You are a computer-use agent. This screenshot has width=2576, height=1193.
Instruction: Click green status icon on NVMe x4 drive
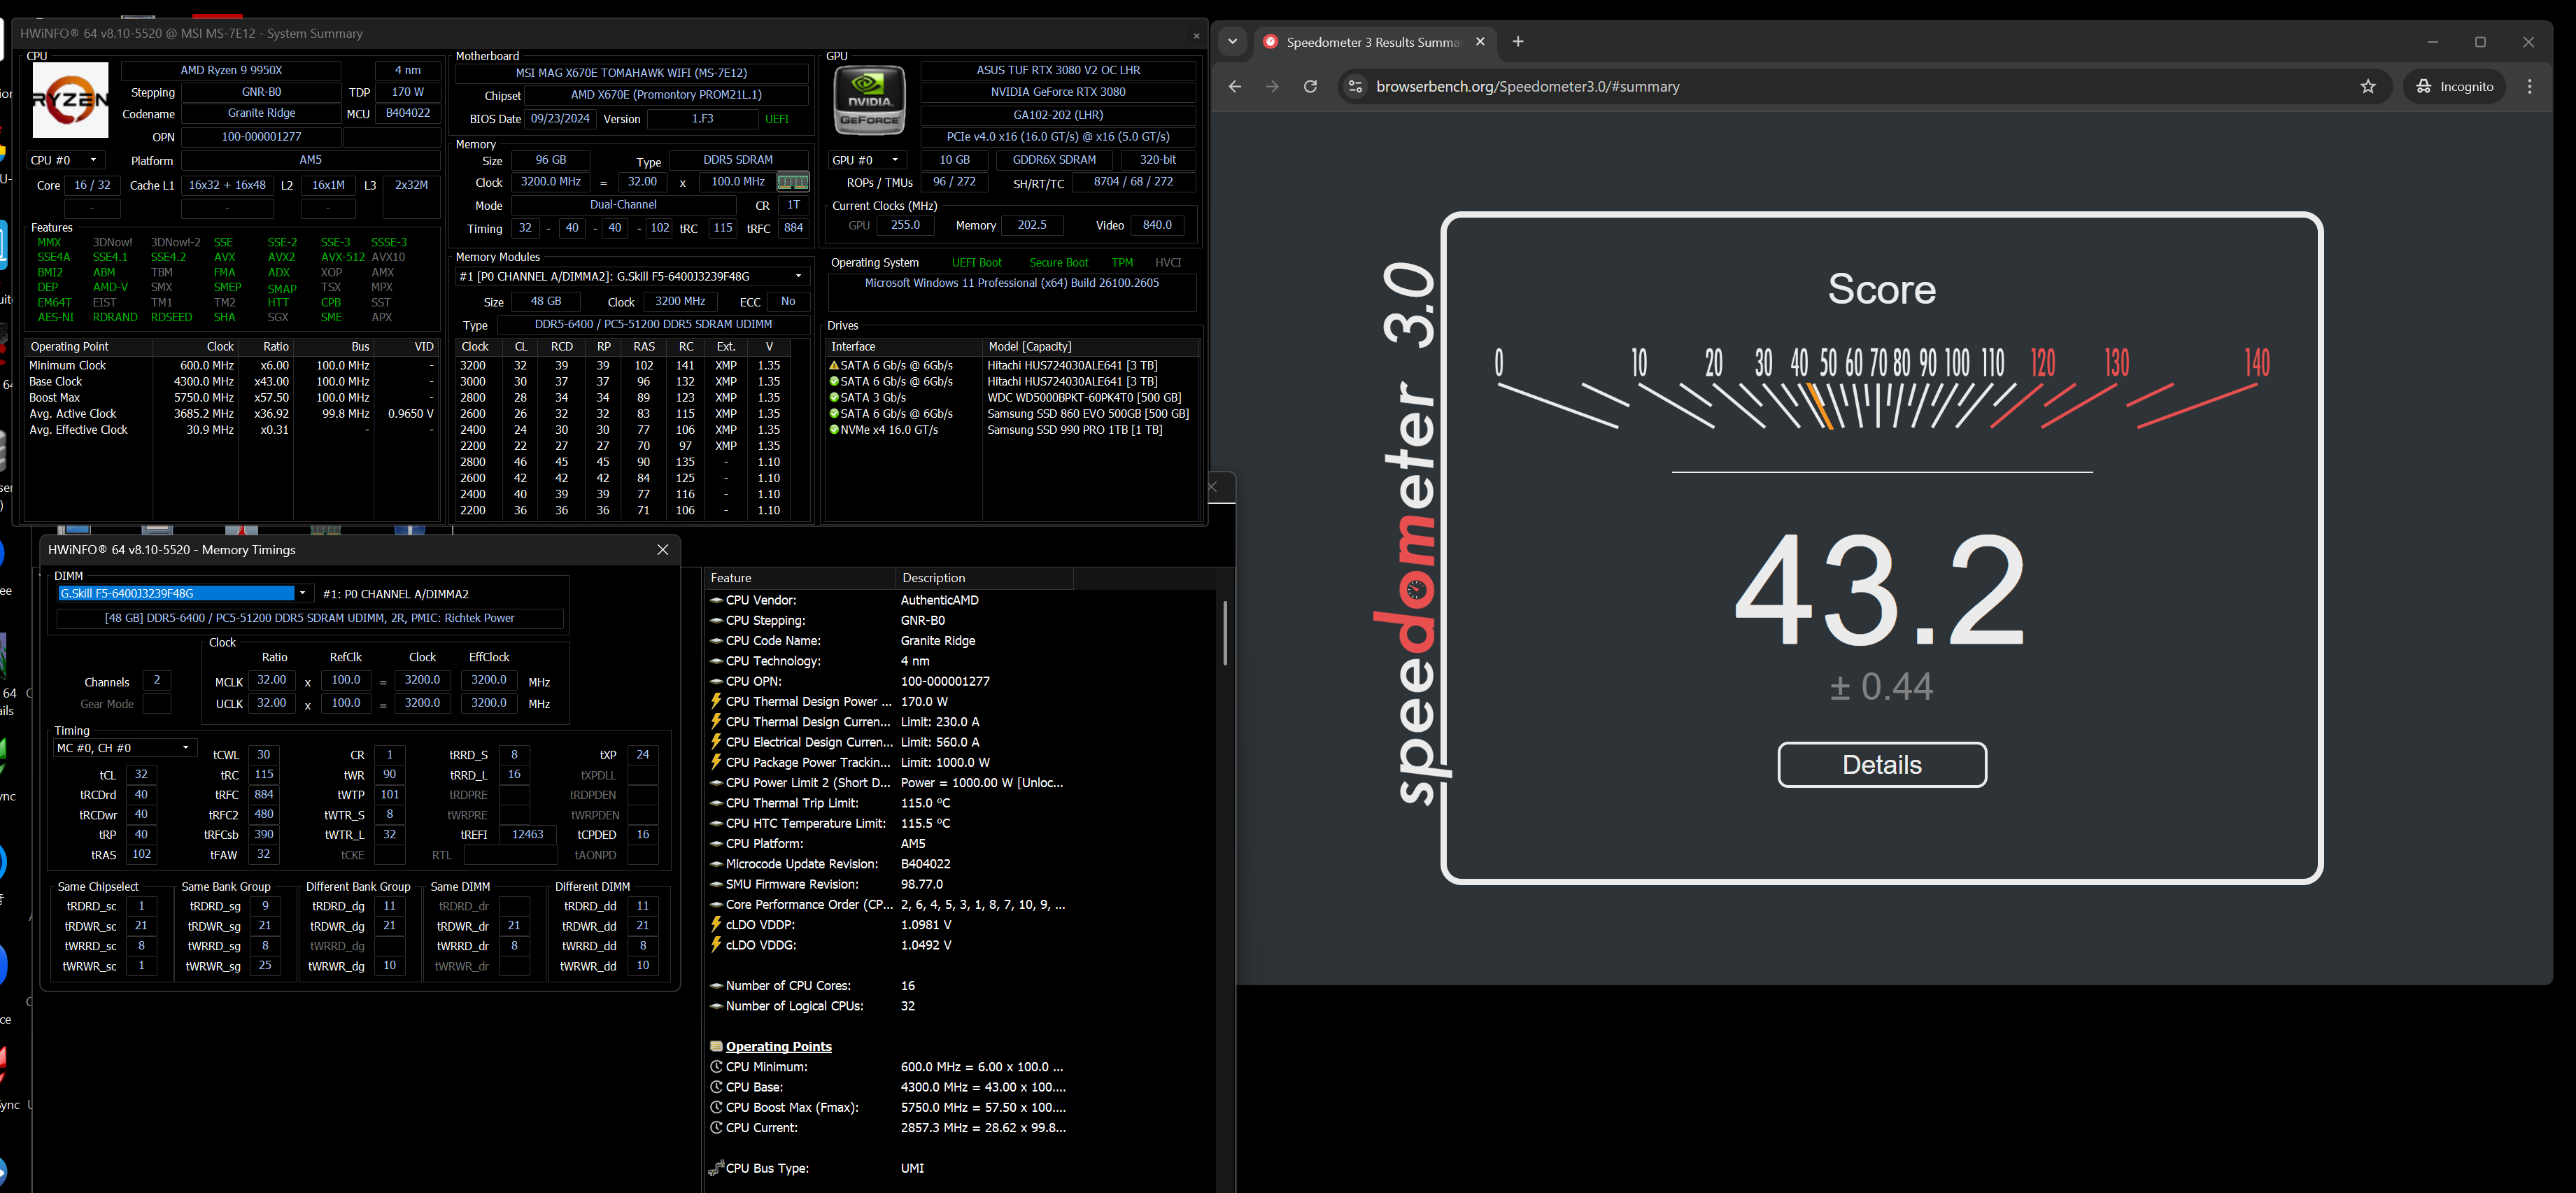point(834,430)
